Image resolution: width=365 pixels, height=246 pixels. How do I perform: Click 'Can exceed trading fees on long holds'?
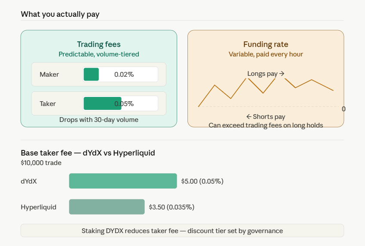click(265, 125)
